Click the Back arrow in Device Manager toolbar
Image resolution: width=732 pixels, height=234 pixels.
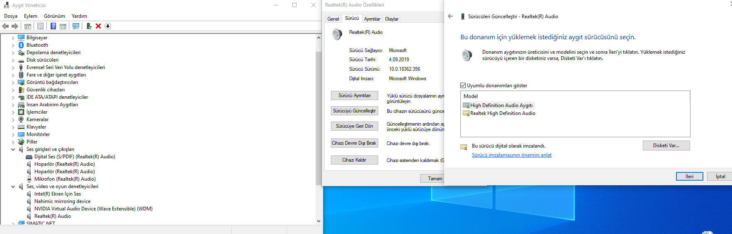tap(5, 26)
